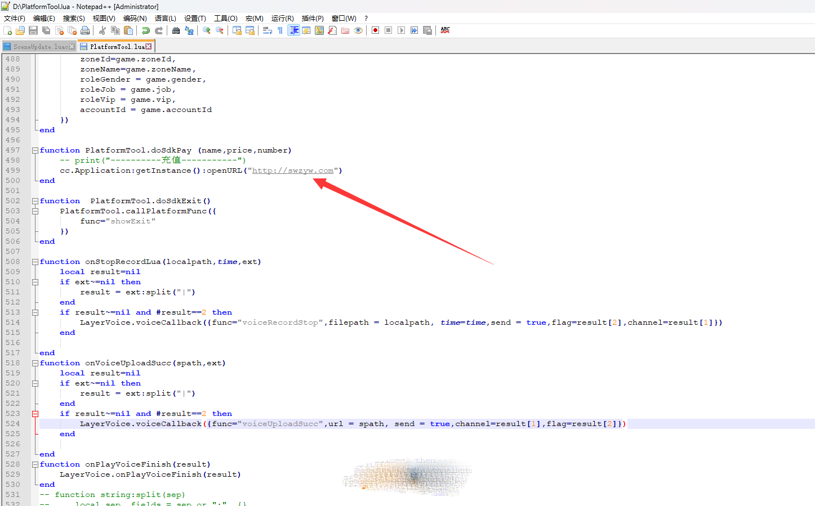The image size is (815, 506).
Task: Click the Stop Recording macro icon
Action: tap(389, 30)
